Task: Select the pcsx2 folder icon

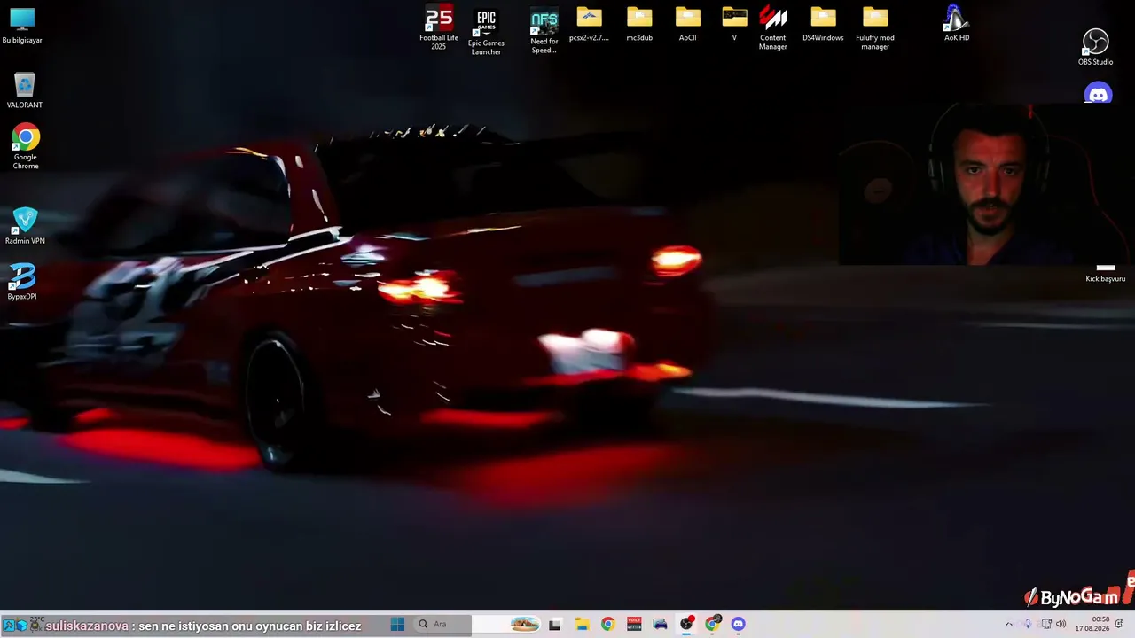Action: (x=589, y=25)
